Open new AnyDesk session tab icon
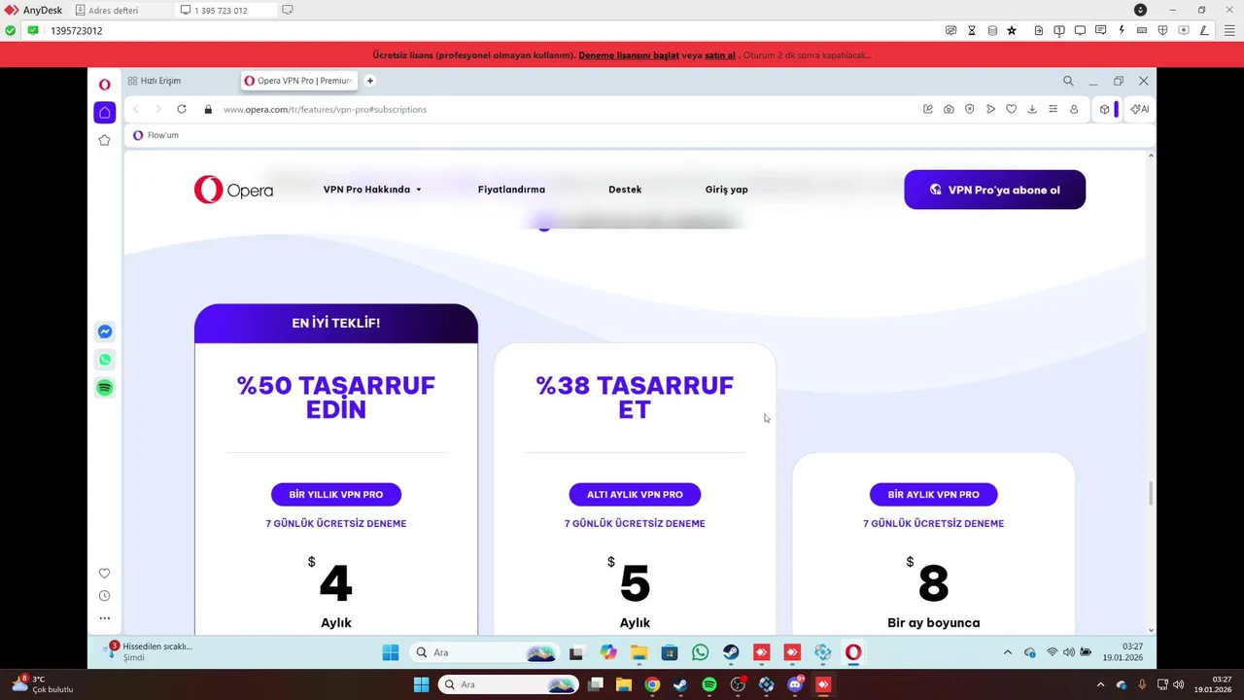The width and height of the screenshot is (1244, 700). click(288, 10)
